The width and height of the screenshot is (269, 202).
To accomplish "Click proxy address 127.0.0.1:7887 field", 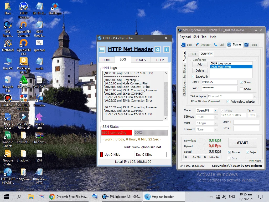I will tap(233, 115).
